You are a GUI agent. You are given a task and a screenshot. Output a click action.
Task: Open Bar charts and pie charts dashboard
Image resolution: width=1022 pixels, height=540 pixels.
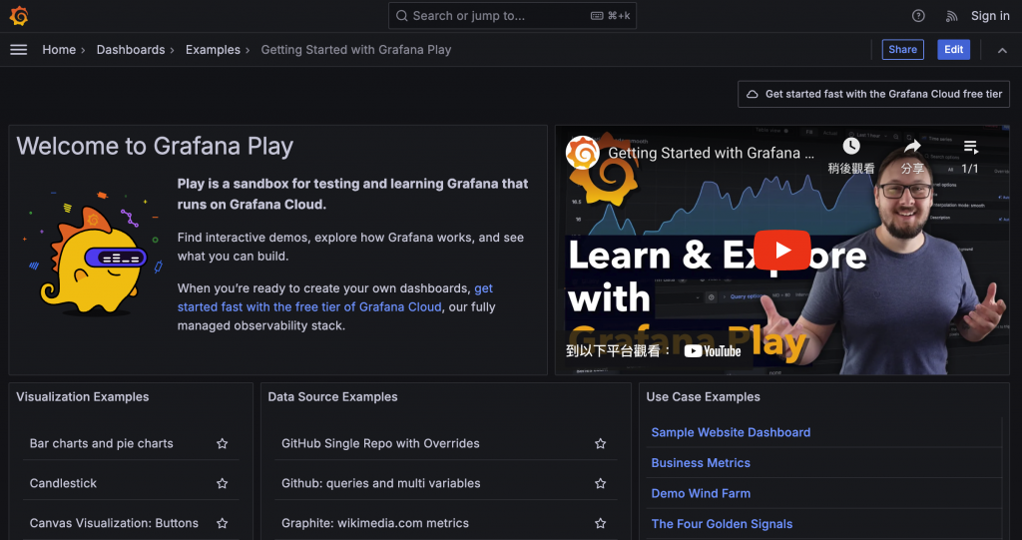click(x=101, y=443)
